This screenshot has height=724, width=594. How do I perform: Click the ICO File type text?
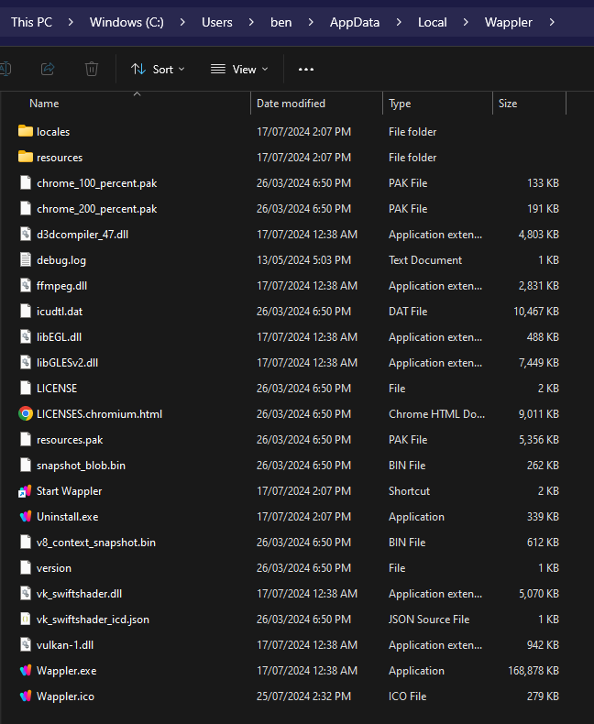(407, 697)
